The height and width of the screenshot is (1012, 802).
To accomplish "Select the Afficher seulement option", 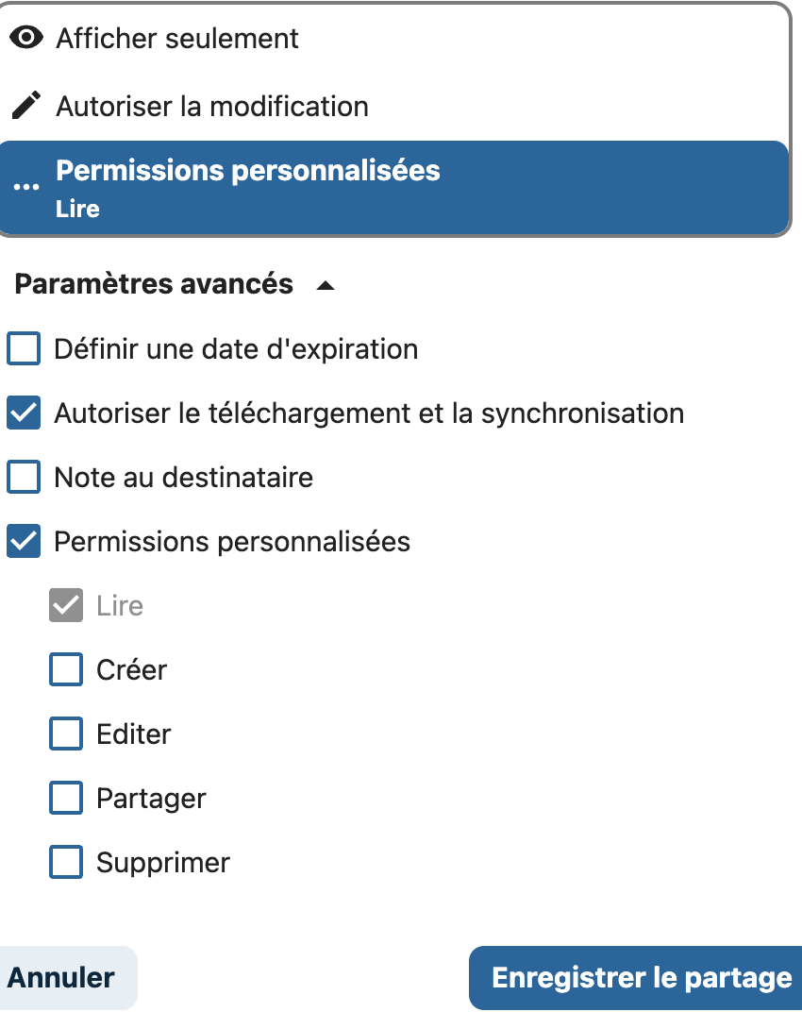I will (x=395, y=38).
